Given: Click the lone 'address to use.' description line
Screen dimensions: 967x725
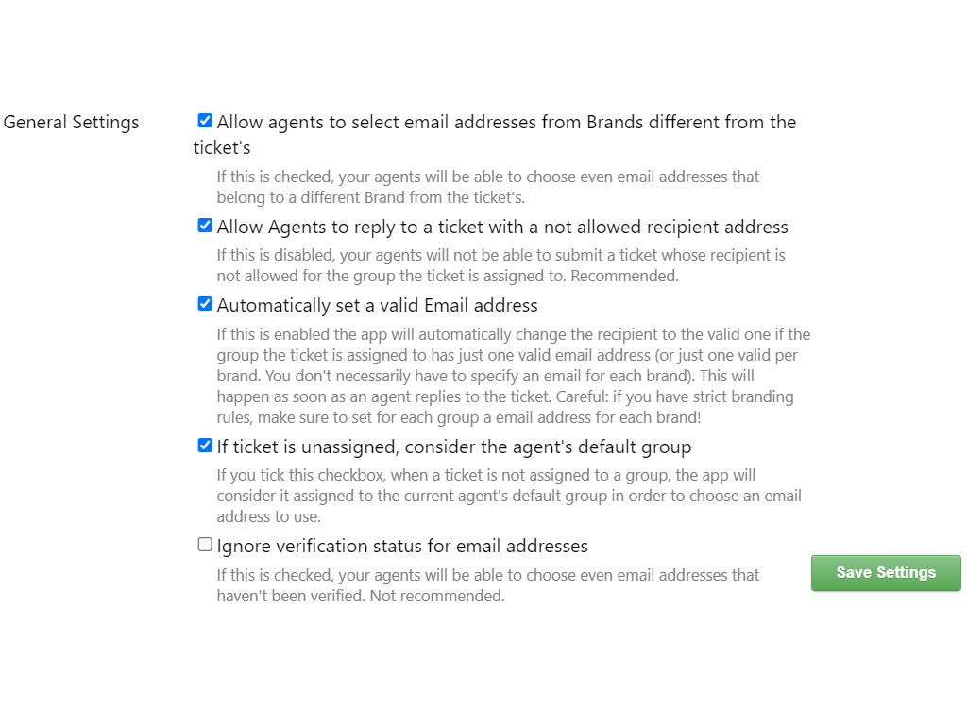Looking at the screenshot, I should click(x=268, y=517).
